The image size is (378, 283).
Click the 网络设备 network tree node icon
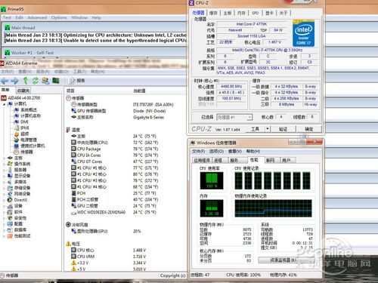coord(10,194)
